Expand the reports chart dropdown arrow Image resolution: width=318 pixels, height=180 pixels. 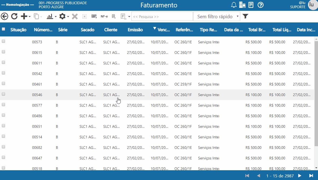tap(56, 17)
